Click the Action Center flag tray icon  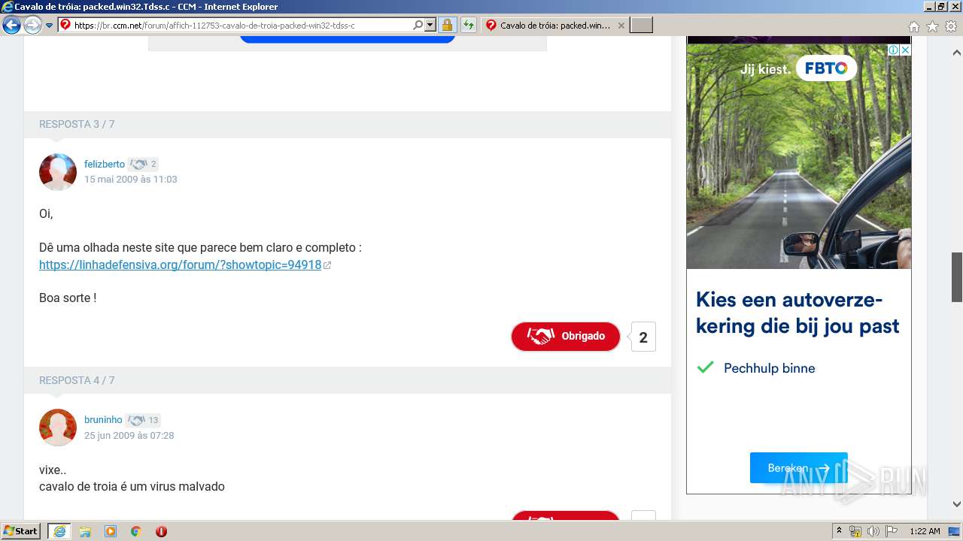point(891,531)
